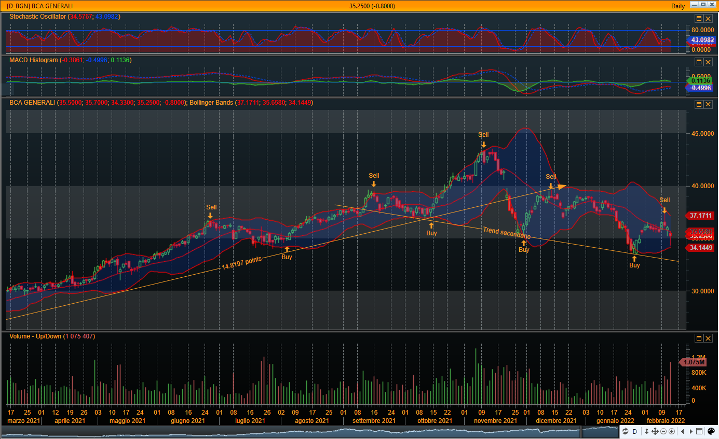The image size is (719, 439).
Task: Click the 34.1449 lower Bollinger price tag
Action: click(x=700, y=248)
